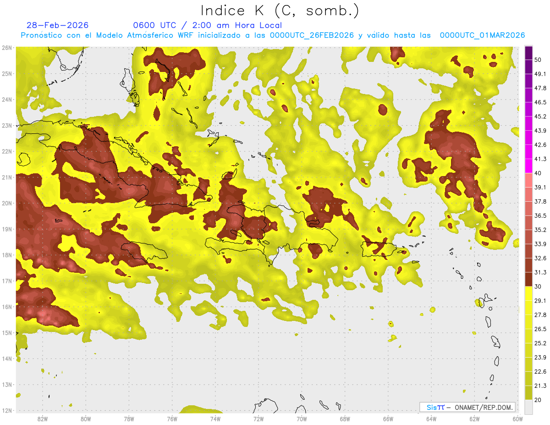Click the 74W longitude label
The height and width of the screenshot is (425, 550).
[x=215, y=419]
